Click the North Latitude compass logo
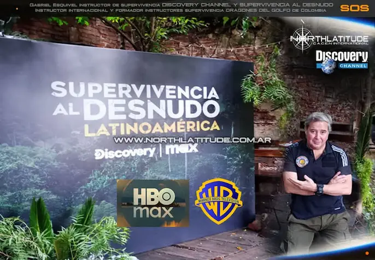 pyautogui.click(x=329, y=38)
